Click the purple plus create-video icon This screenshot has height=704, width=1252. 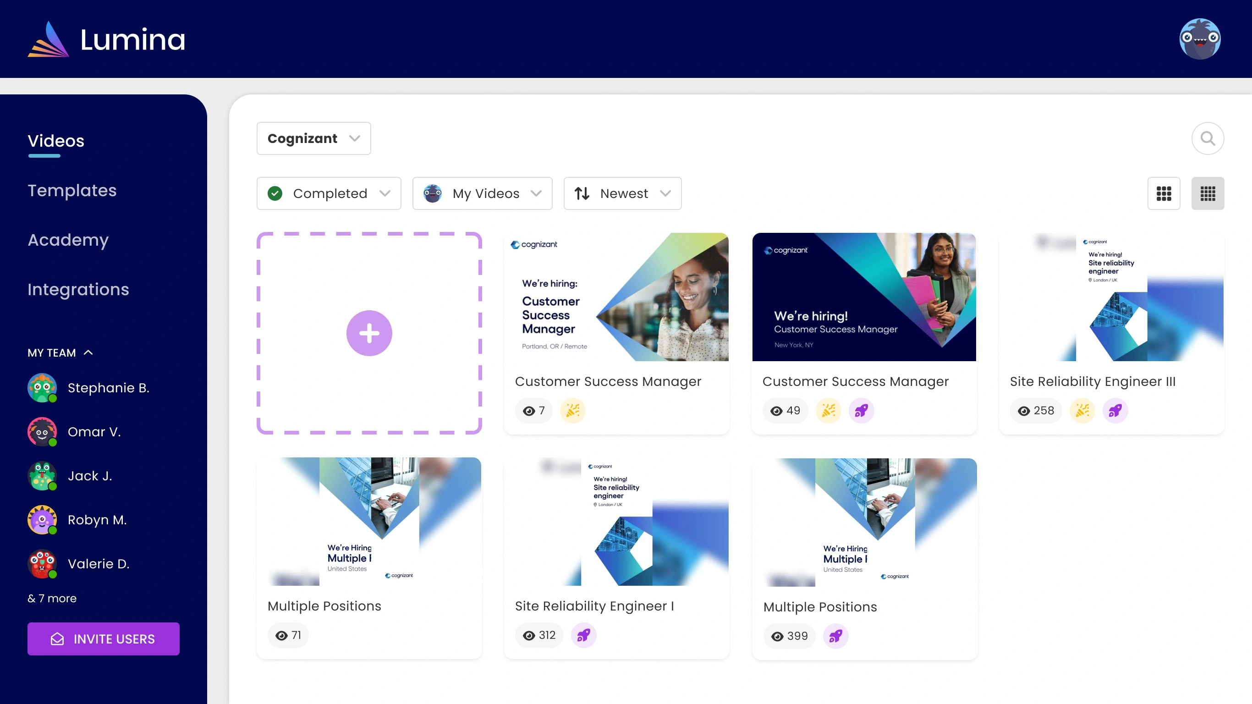point(369,333)
